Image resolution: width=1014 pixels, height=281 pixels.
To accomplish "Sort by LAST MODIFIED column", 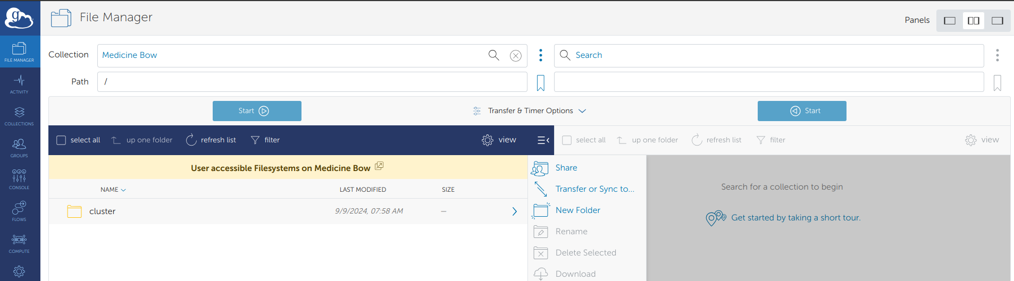I will point(363,190).
